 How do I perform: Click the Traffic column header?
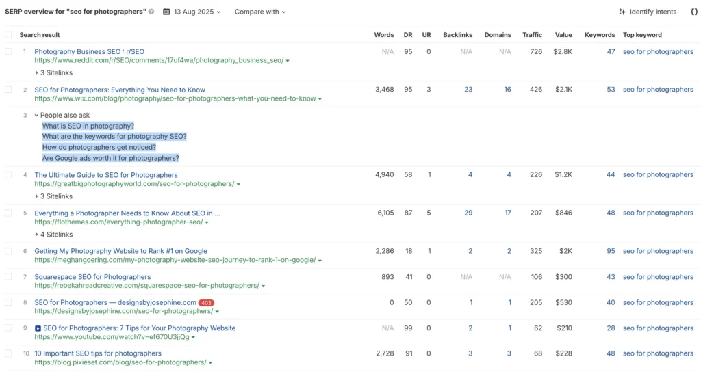coord(533,35)
